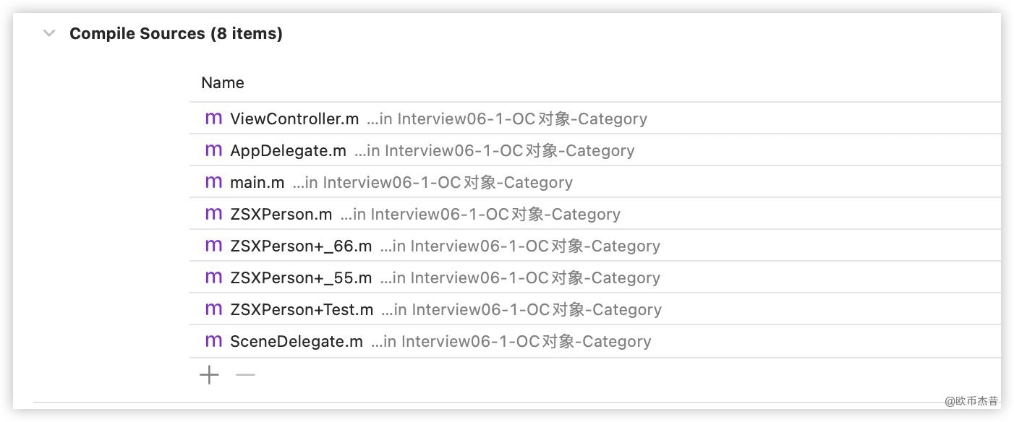Select SceneDelegate.m in the list
1014x422 pixels.
point(296,341)
